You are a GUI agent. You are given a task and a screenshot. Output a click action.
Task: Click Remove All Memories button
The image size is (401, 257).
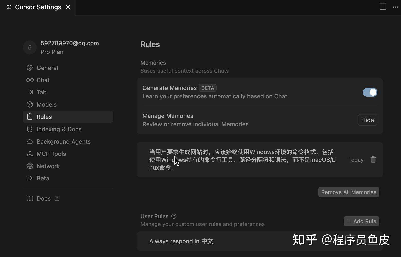pos(349,192)
